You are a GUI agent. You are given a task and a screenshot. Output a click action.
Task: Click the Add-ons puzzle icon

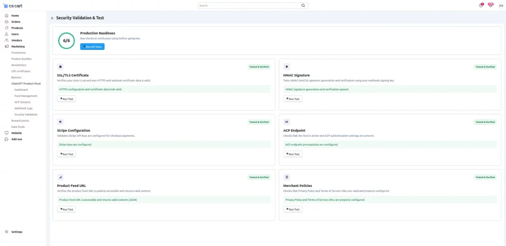point(6,139)
